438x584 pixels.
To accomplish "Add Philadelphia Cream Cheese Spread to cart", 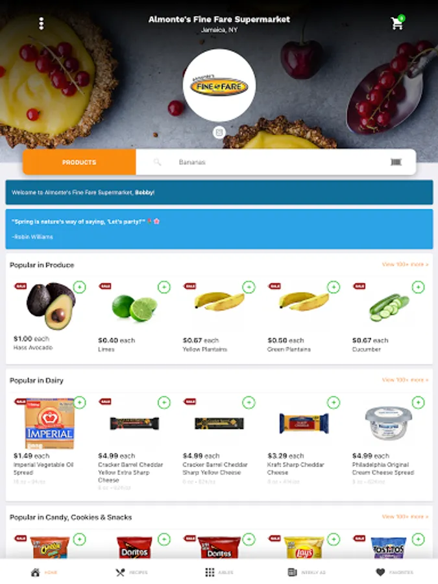I will pyautogui.click(x=418, y=402).
